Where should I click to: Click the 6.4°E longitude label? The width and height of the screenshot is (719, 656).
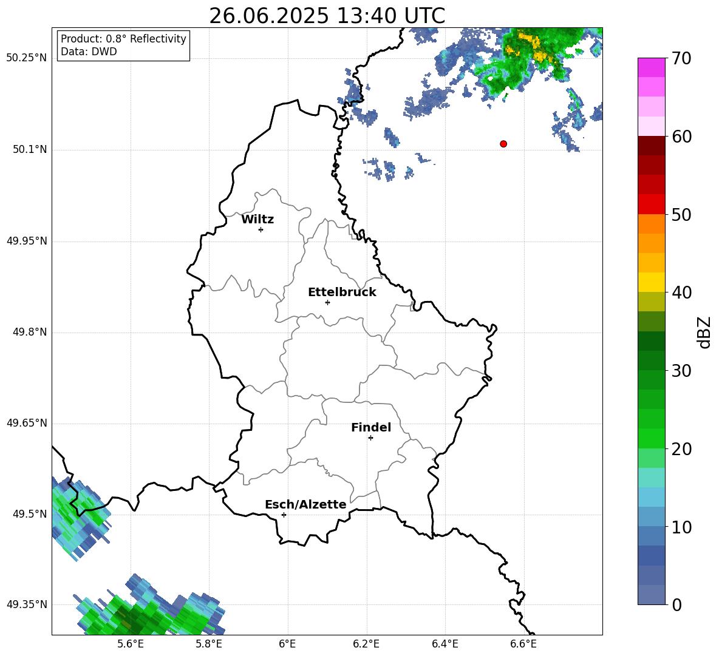point(445,644)
